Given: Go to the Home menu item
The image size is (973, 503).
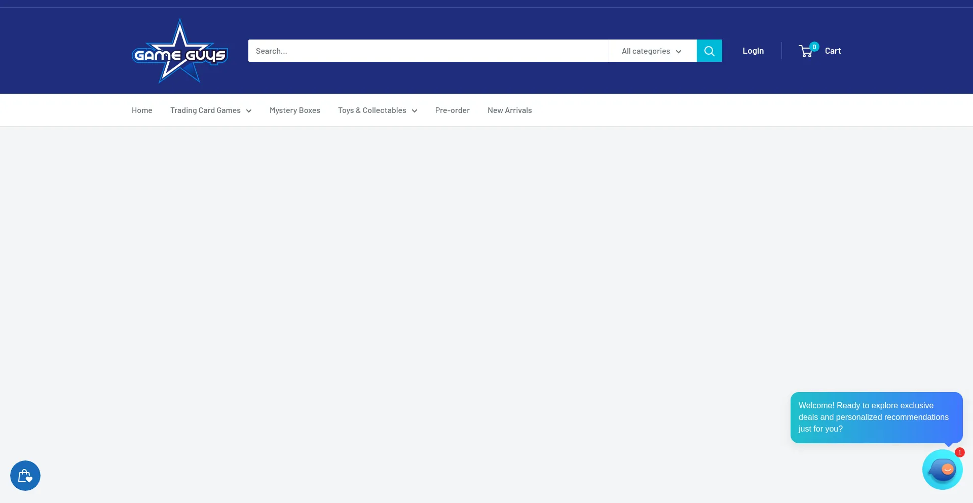Looking at the screenshot, I should [142, 110].
